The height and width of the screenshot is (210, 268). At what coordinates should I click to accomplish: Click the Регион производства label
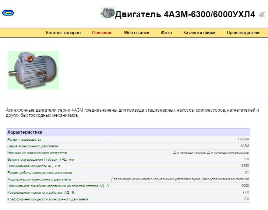[24, 140]
